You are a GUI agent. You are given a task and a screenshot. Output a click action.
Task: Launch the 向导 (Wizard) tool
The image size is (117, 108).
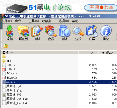pos(92,33)
